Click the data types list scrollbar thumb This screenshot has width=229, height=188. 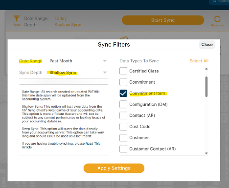206,87
